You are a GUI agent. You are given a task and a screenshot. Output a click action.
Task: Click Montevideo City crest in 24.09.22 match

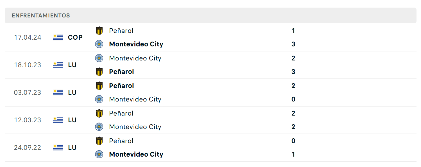(x=99, y=154)
